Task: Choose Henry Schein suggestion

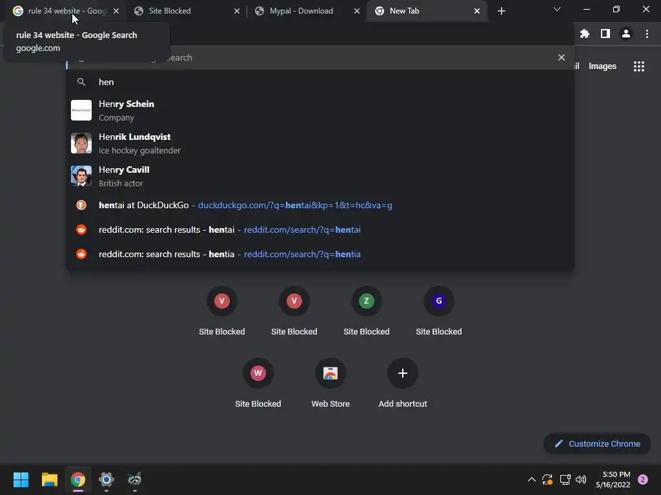Action: (320, 110)
